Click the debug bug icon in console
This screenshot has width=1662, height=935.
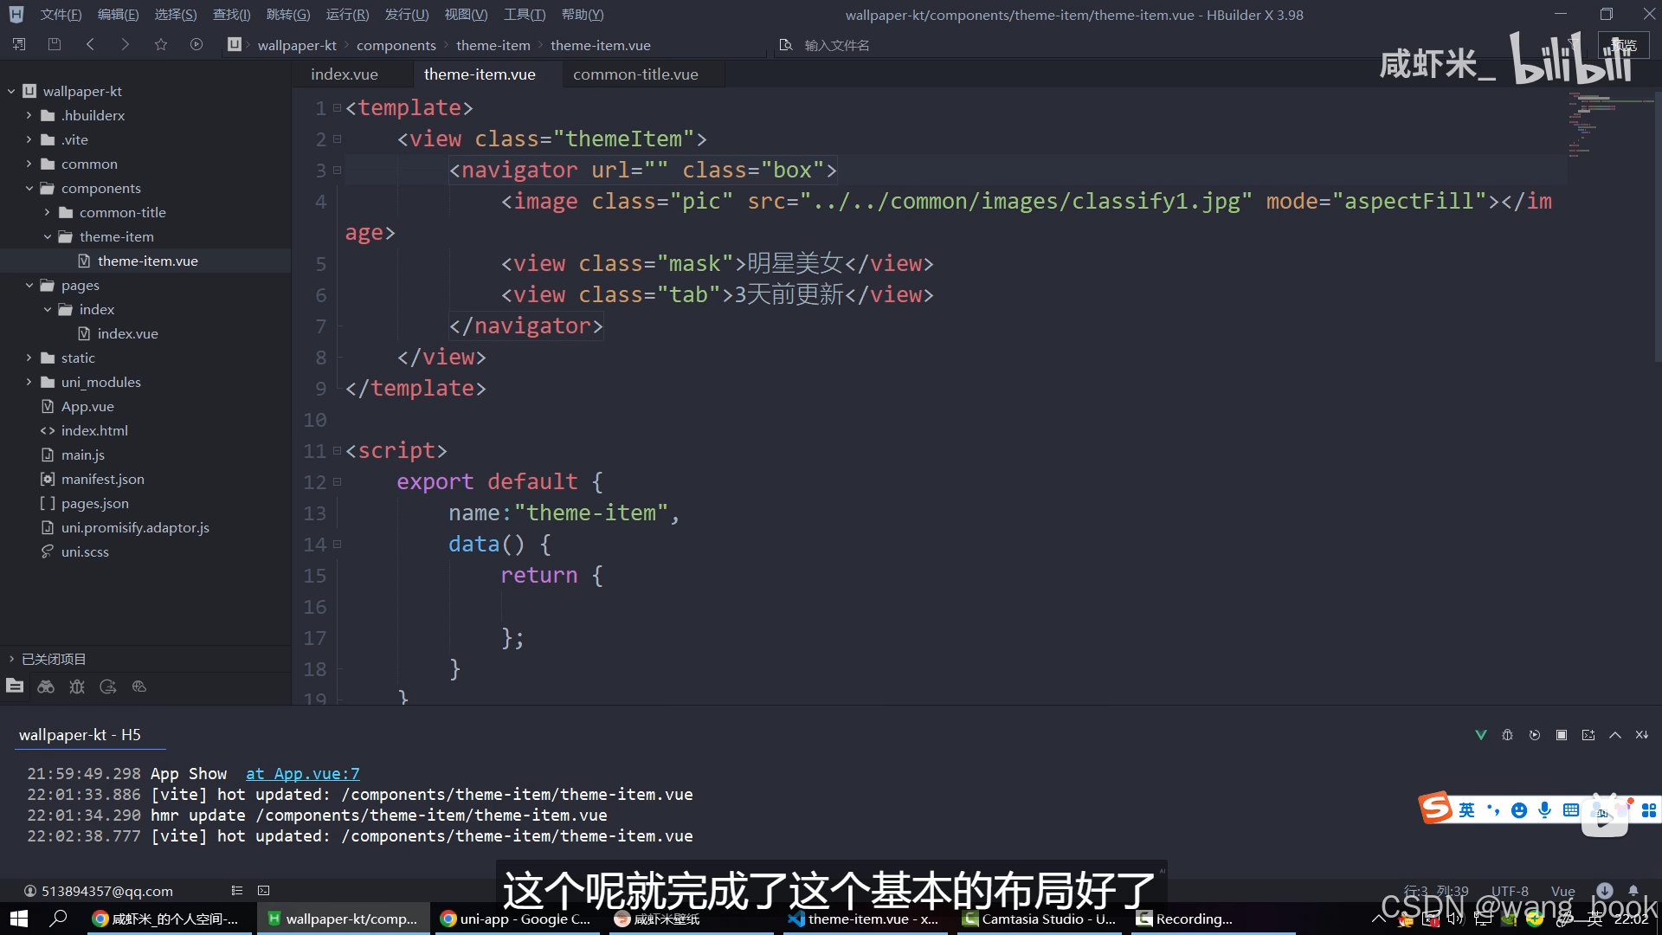pos(1508,735)
